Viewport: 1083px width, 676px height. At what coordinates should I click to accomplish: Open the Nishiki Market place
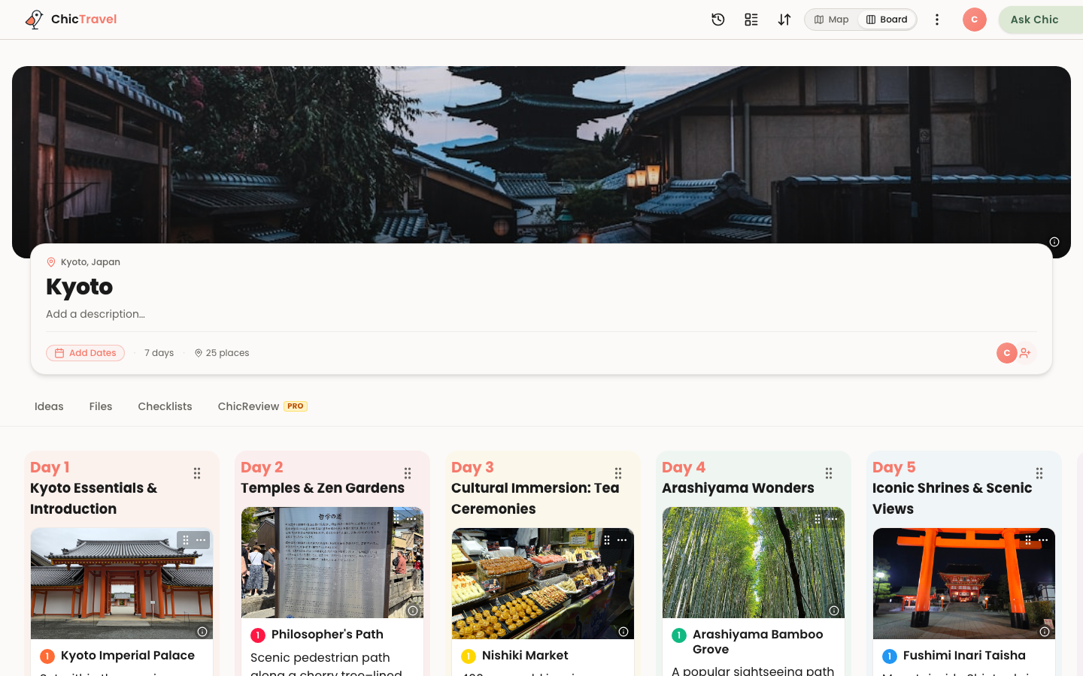point(525,656)
